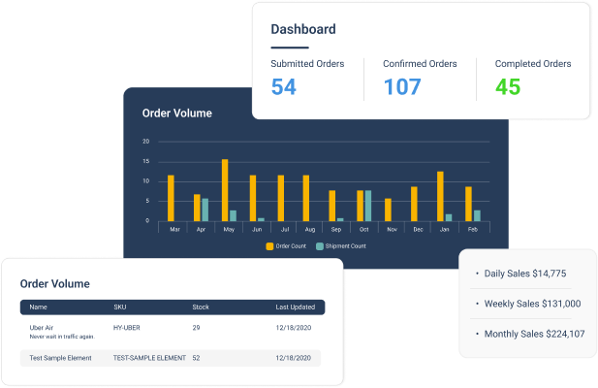Sort table by Name column header
The height and width of the screenshot is (388, 598).
[38, 307]
